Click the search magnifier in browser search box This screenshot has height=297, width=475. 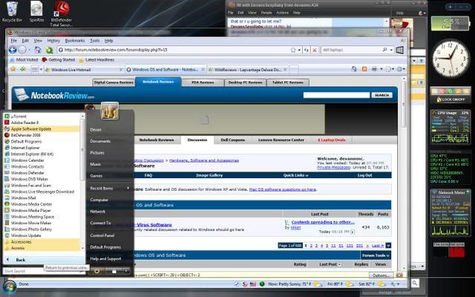[x=384, y=50]
